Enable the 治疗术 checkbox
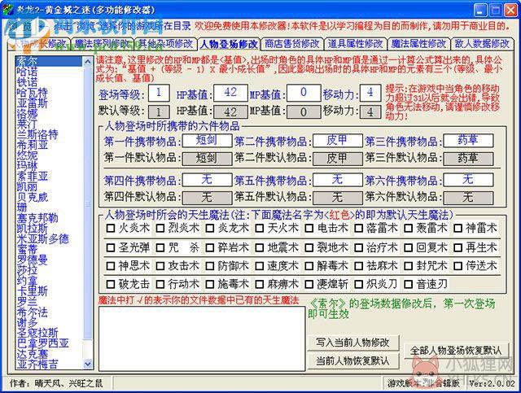This screenshot has height=393, width=521. 359,248
